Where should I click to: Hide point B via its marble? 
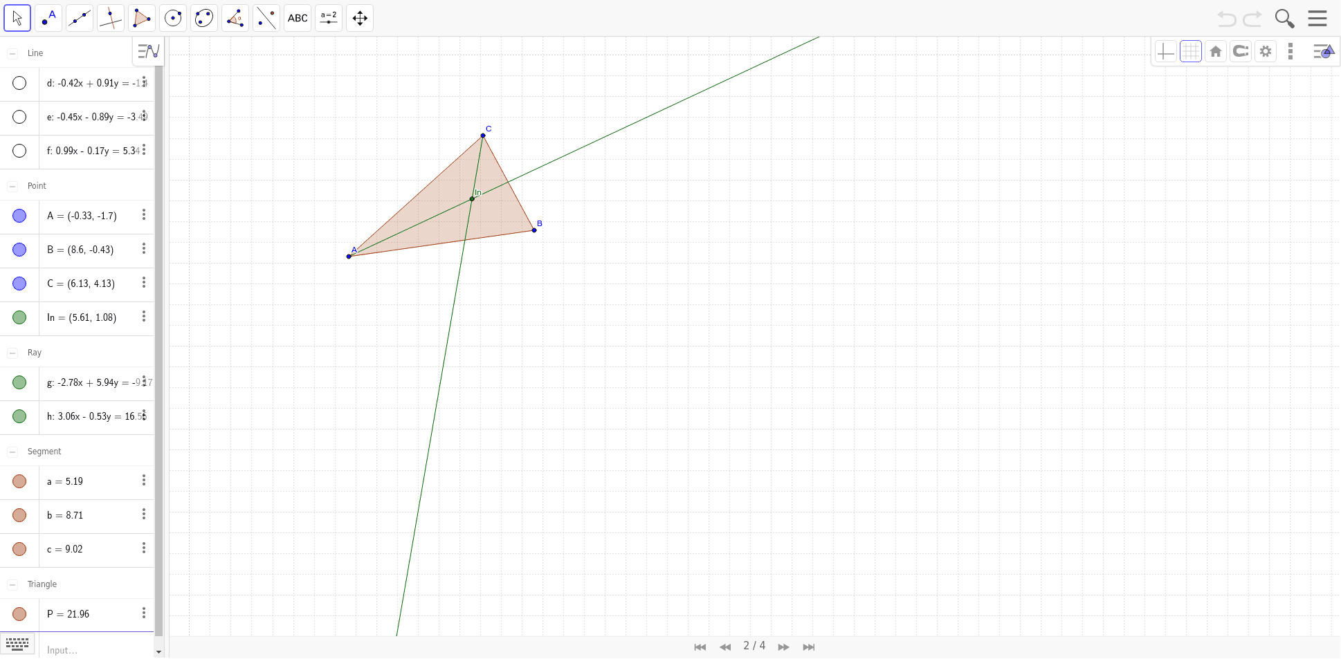19,250
